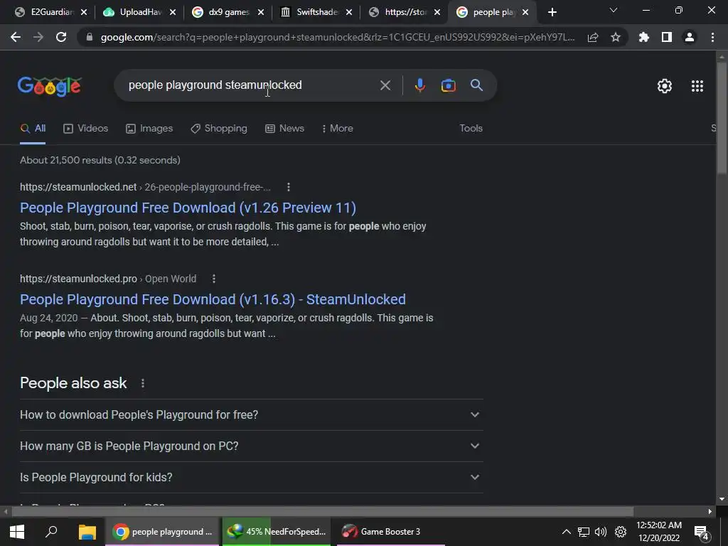
Task: Search by image with the camera icon
Action: (x=449, y=85)
